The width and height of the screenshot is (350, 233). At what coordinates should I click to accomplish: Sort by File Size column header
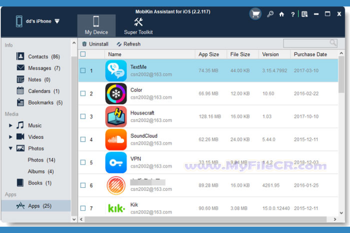[x=243, y=54]
